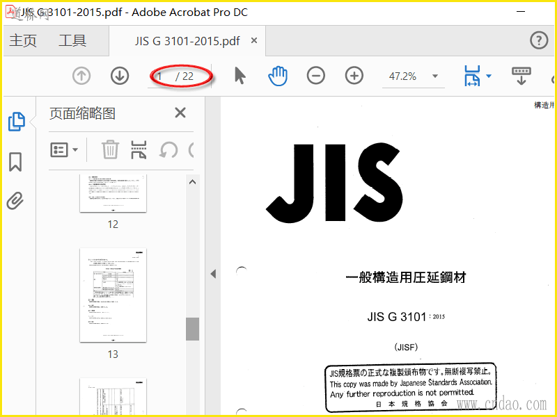Select the JIS G 3101-2015.pdf document tab
The height and width of the screenshot is (417, 557).
tap(187, 41)
